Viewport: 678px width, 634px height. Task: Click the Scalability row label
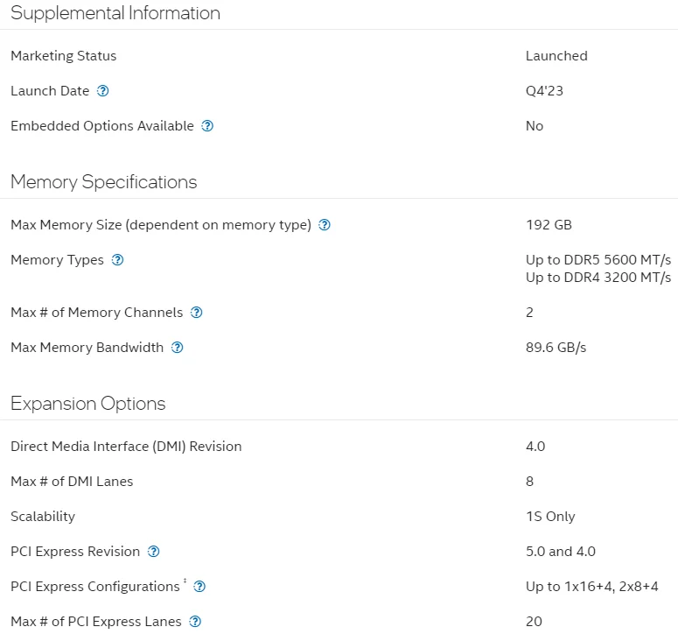[x=43, y=517]
